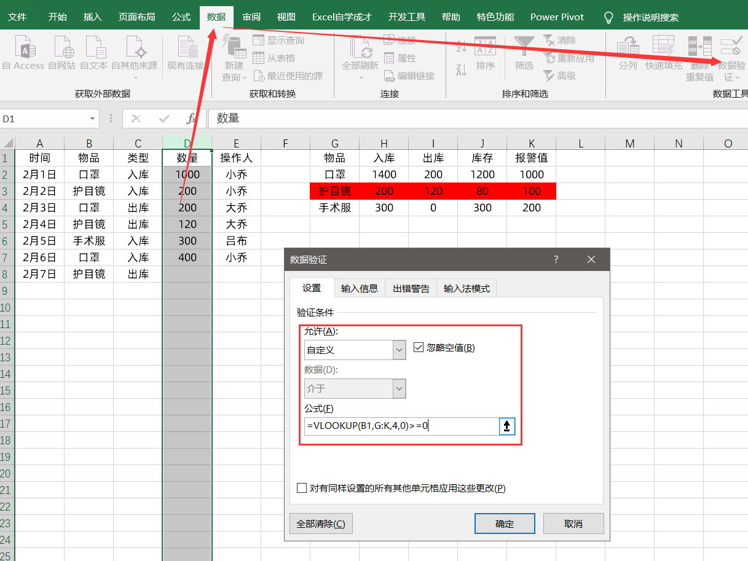
Task: Click the dialog help question mark
Action: [556, 259]
